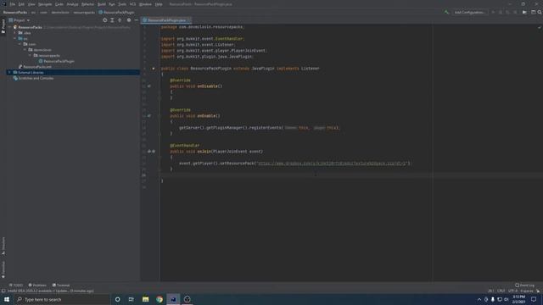Click the ResourcePacks breadcrumb in the navigation bar
This screenshot has width=543, height=305.
[x=15, y=12]
